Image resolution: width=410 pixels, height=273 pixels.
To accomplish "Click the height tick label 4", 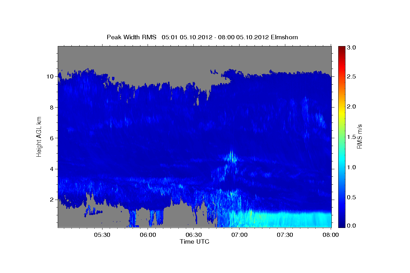I will pyautogui.click(x=52, y=169).
